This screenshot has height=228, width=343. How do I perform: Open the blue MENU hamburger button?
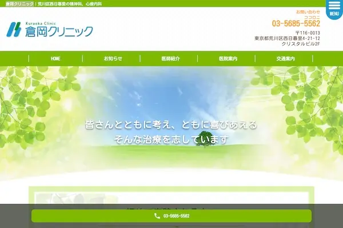(x=334, y=9)
